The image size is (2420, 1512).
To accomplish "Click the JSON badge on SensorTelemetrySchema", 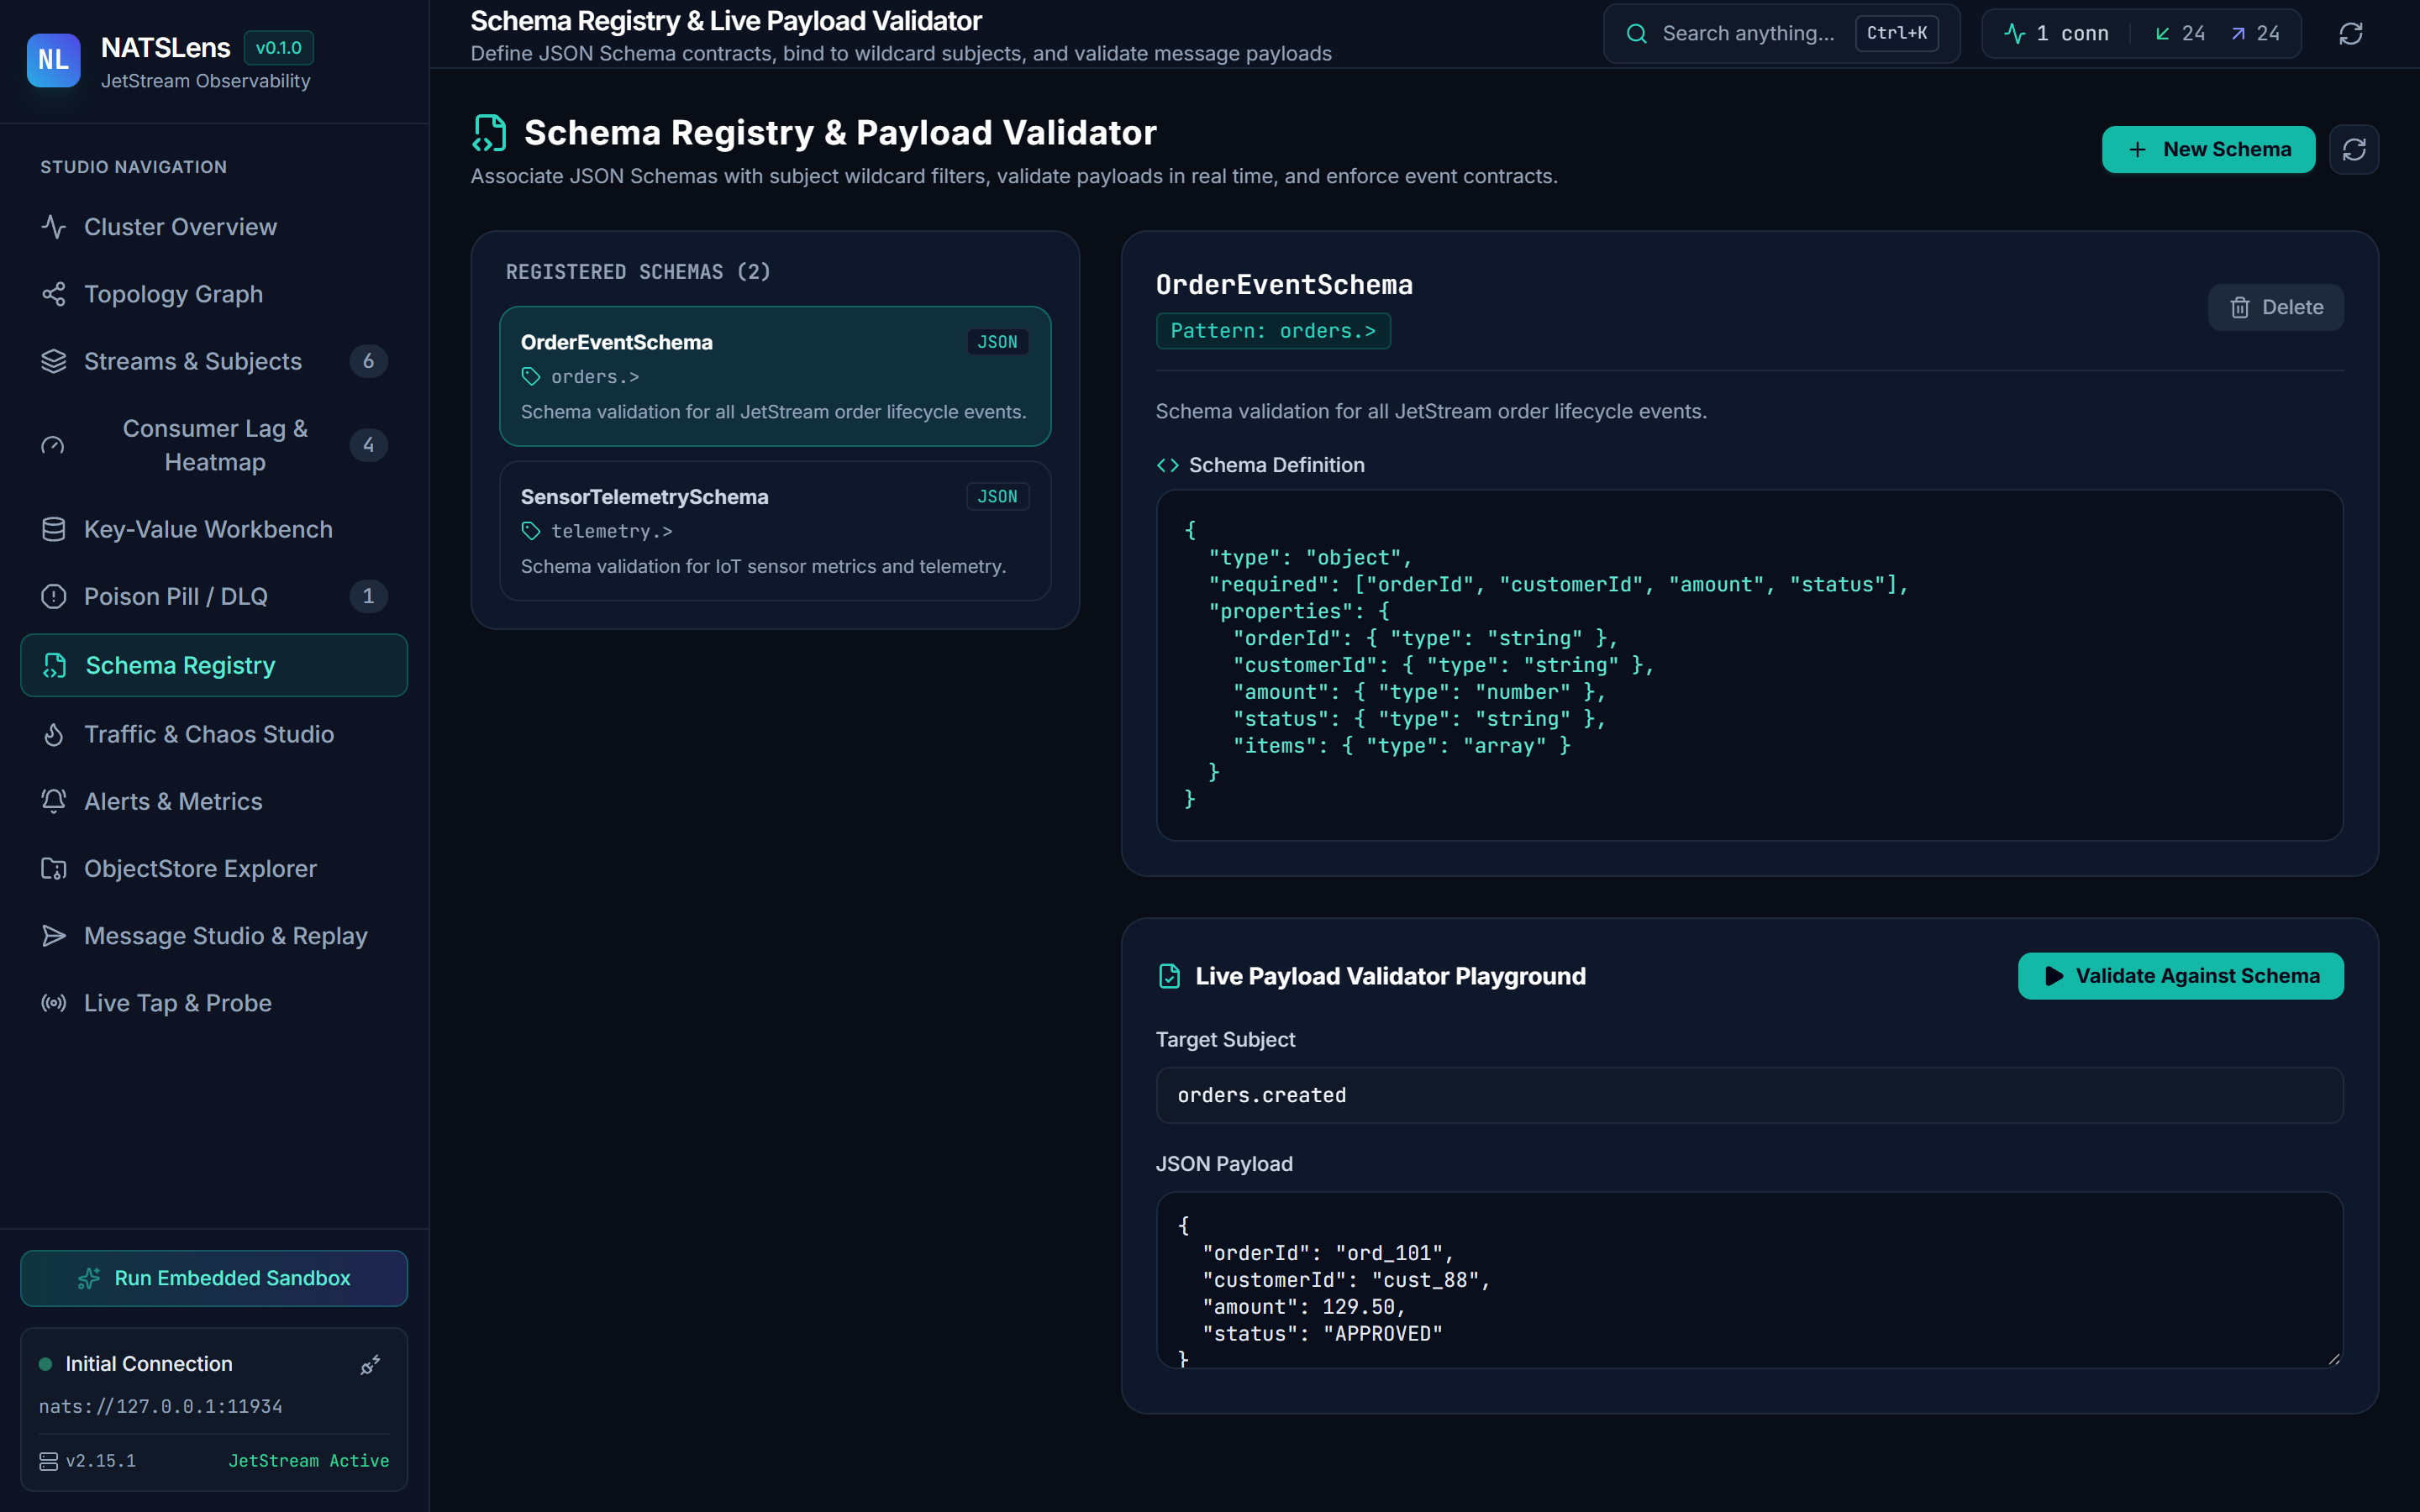I will point(997,497).
